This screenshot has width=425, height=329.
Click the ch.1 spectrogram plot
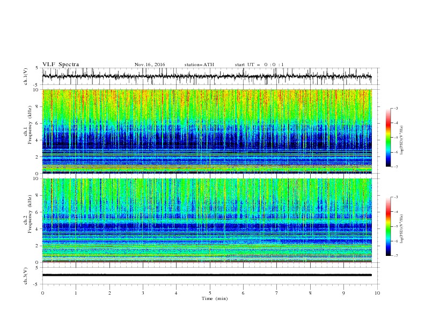click(x=207, y=131)
